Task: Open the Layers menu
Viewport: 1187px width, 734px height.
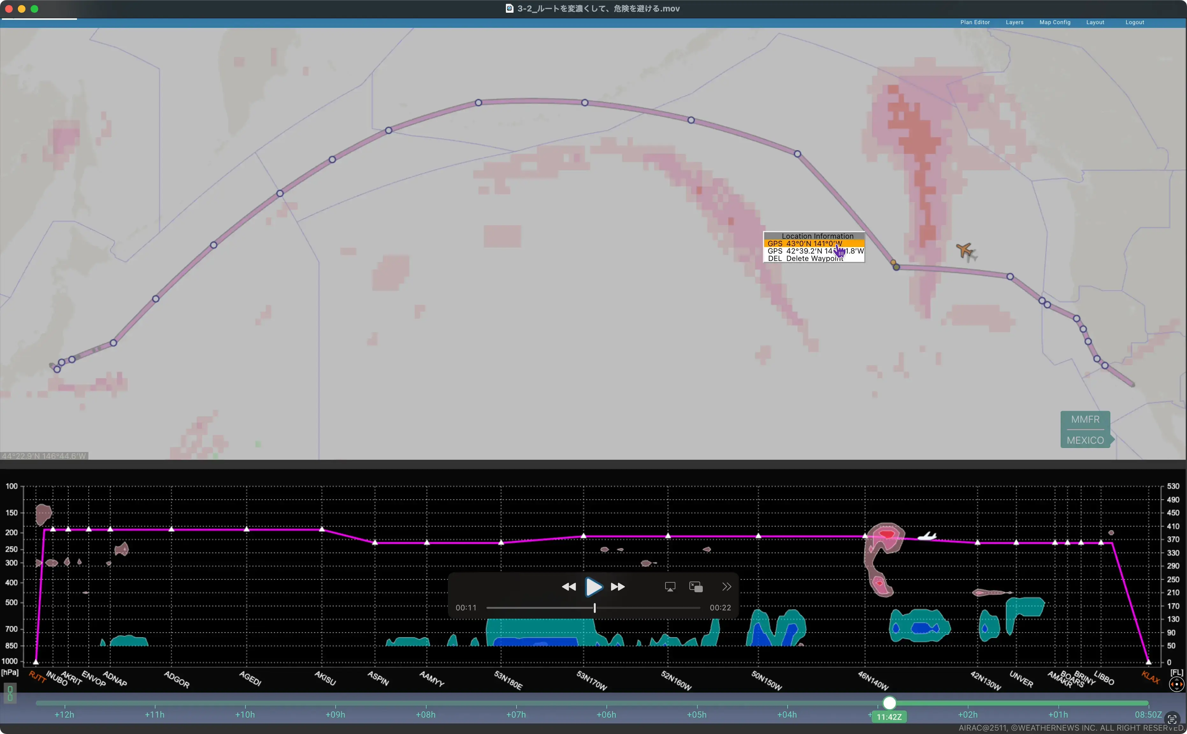Action: click(1014, 22)
